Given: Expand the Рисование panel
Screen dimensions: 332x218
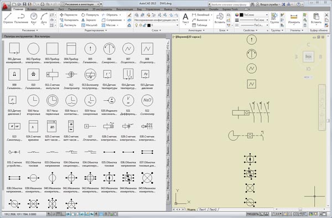Looking at the screenshot, I should [30, 30].
